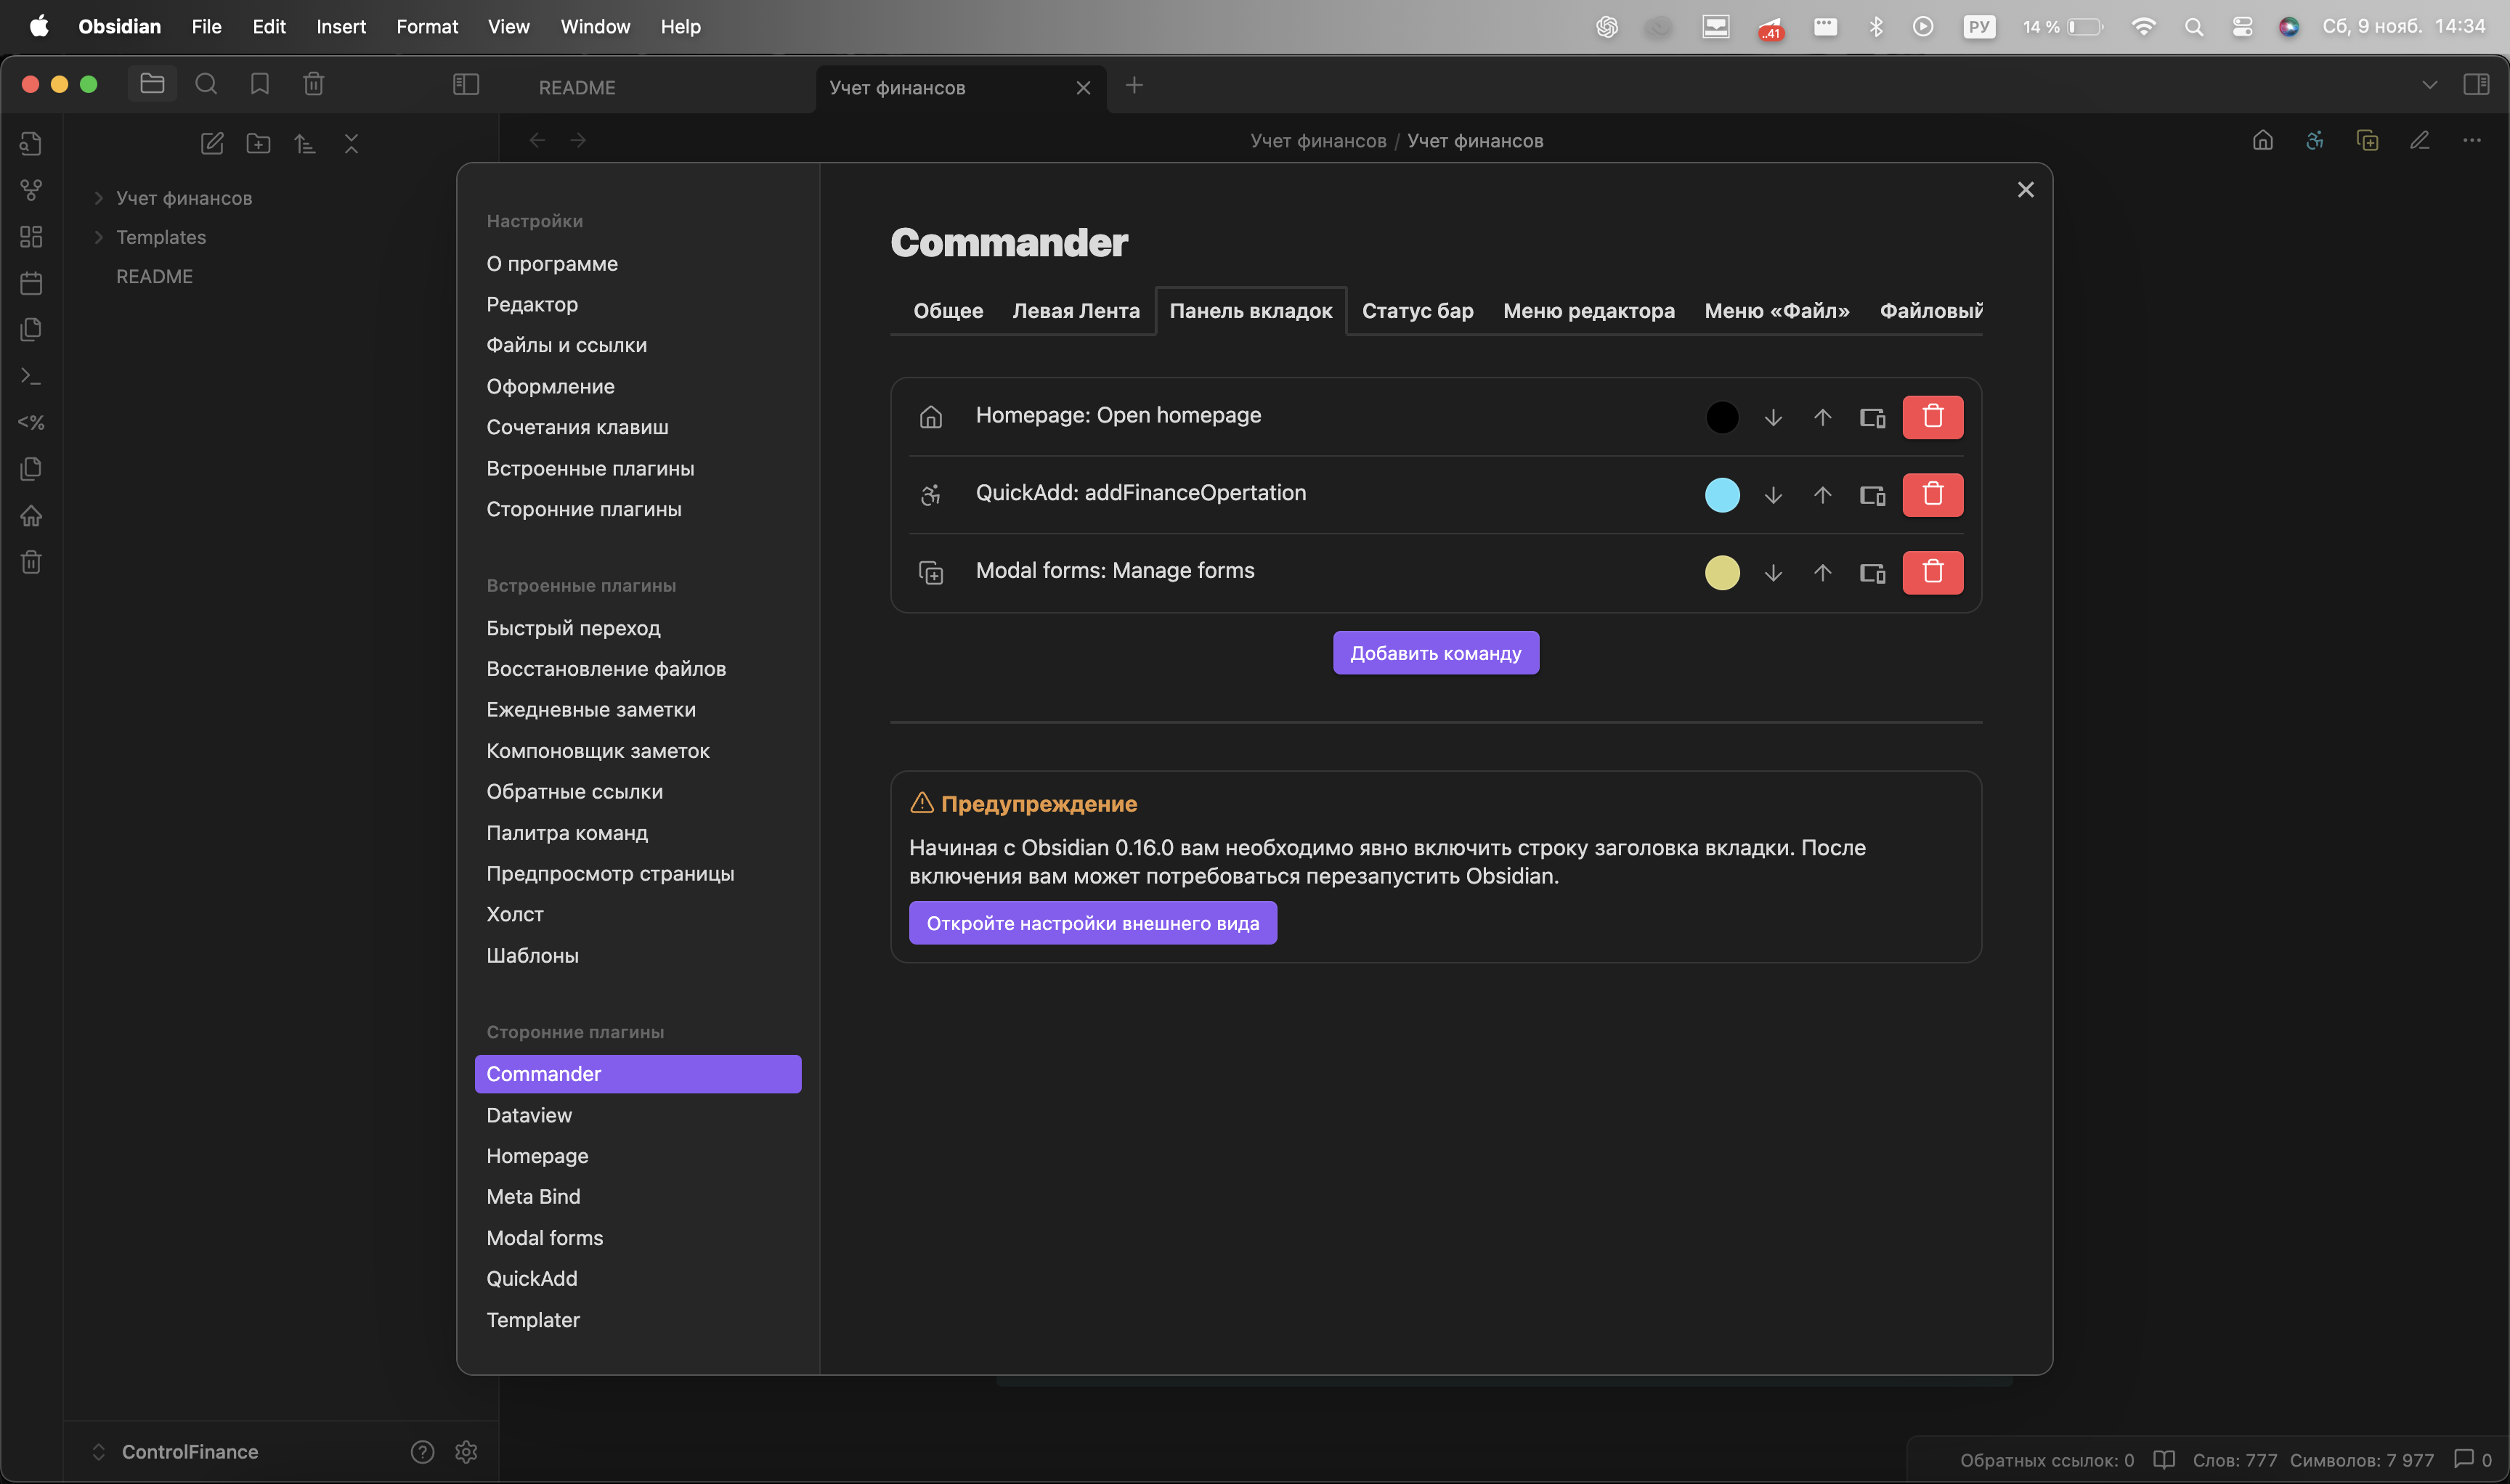Viewport: 2510px width, 1484px height.
Task: Toggle the right sidebar panel
Action: point(2476,84)
